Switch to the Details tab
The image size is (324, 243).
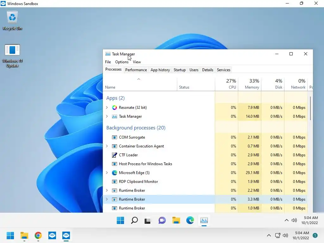click(x=208, y=70)
